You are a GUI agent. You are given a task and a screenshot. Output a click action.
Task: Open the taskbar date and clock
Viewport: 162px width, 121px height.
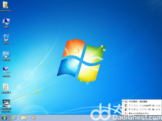[150, 118]
